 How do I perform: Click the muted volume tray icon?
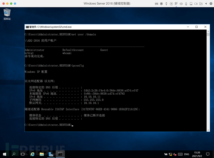tap(175, 154)
